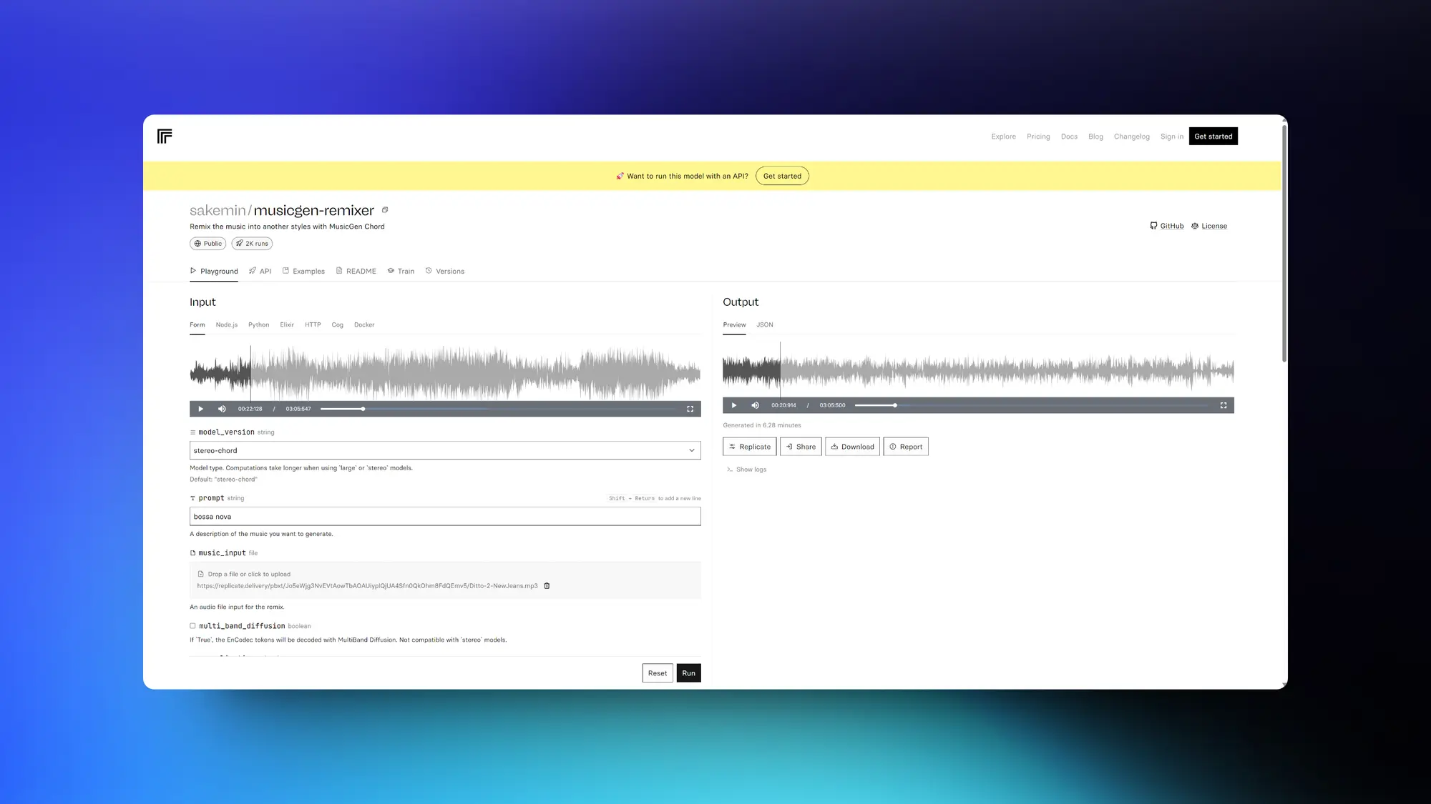Copy model name with the copy icon
The image size is (1431, 804).
[x=385, y=210]
